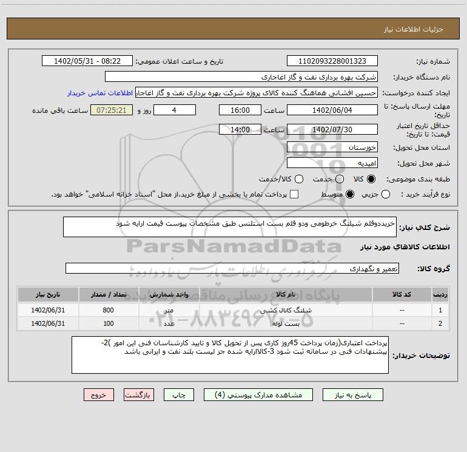Image resolution: width=467 pixels, height=452 pixels.
Task: Click the بازگشت back button
Action: click(x=139, y=395)
